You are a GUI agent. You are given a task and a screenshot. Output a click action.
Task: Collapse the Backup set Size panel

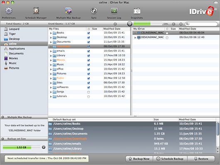pyautogui.click(x=2, y=139)
